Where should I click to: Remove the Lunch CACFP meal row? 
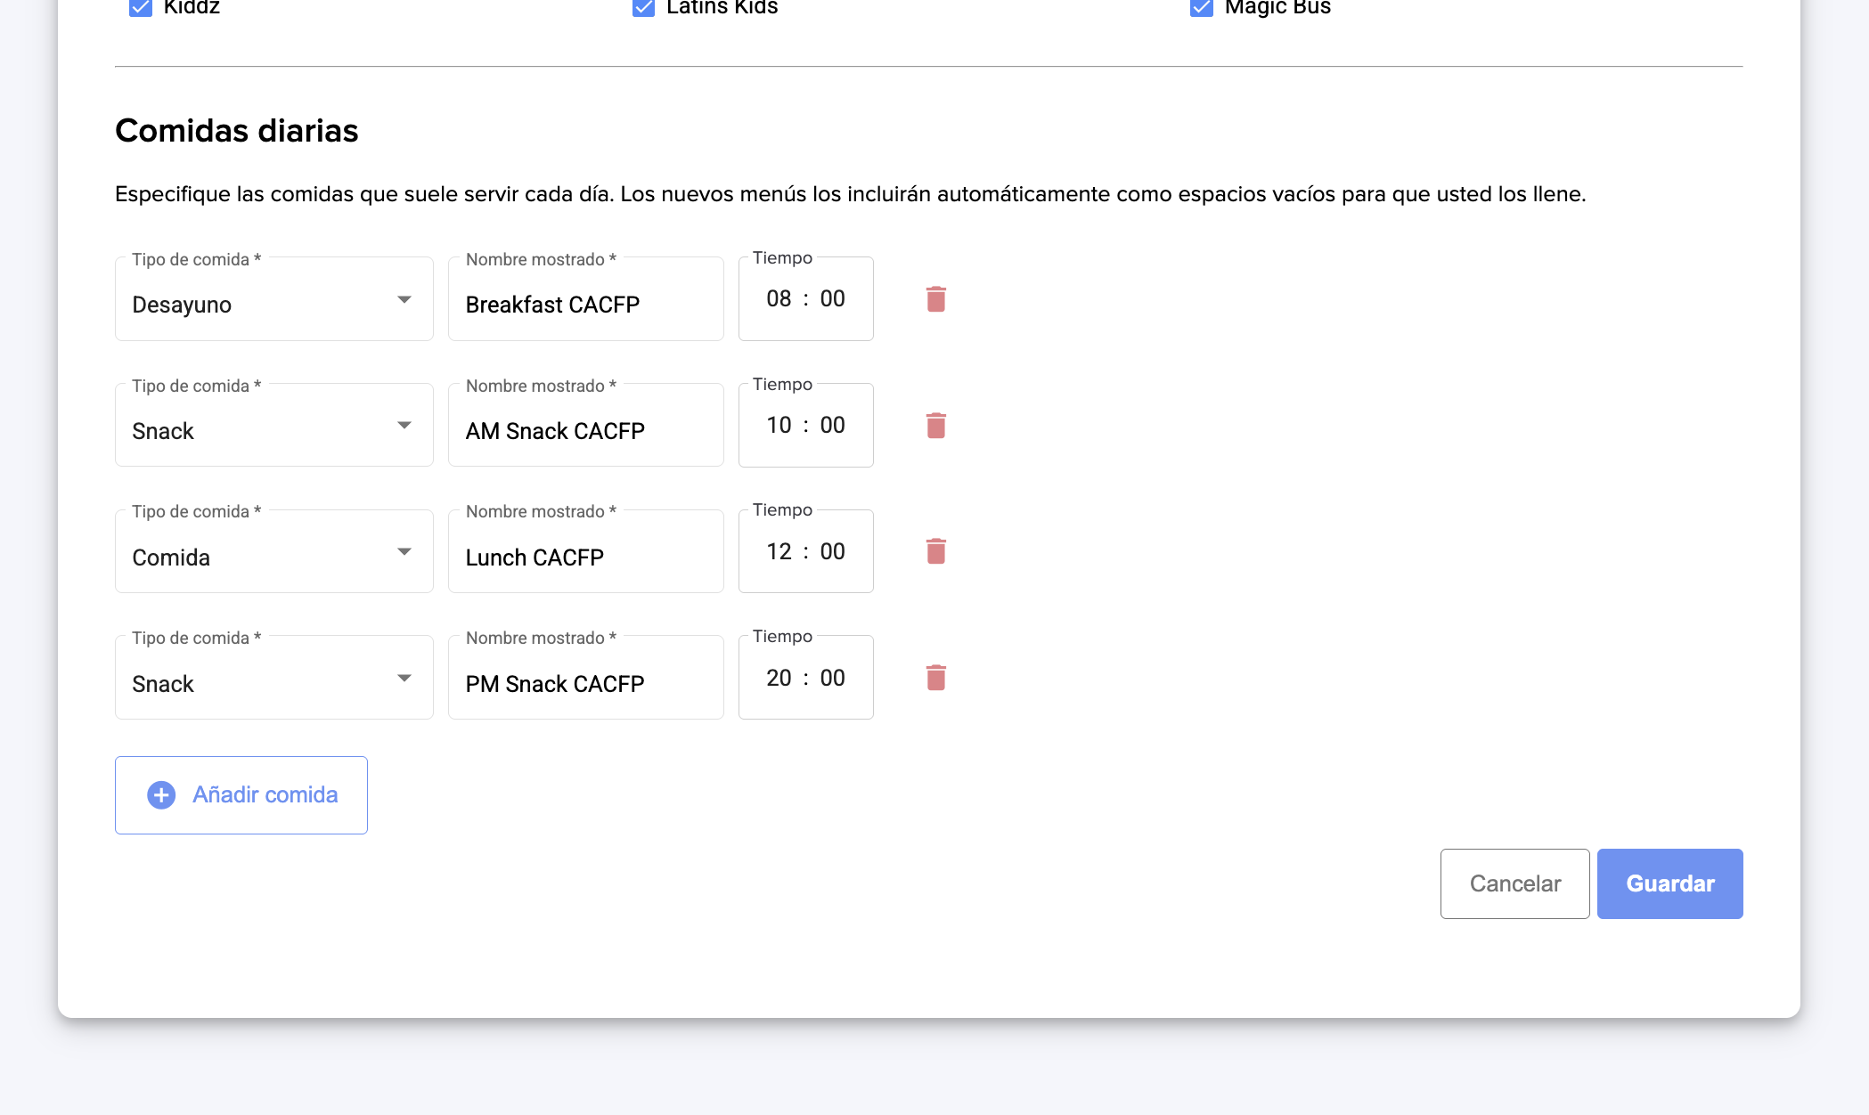(935, 551)
